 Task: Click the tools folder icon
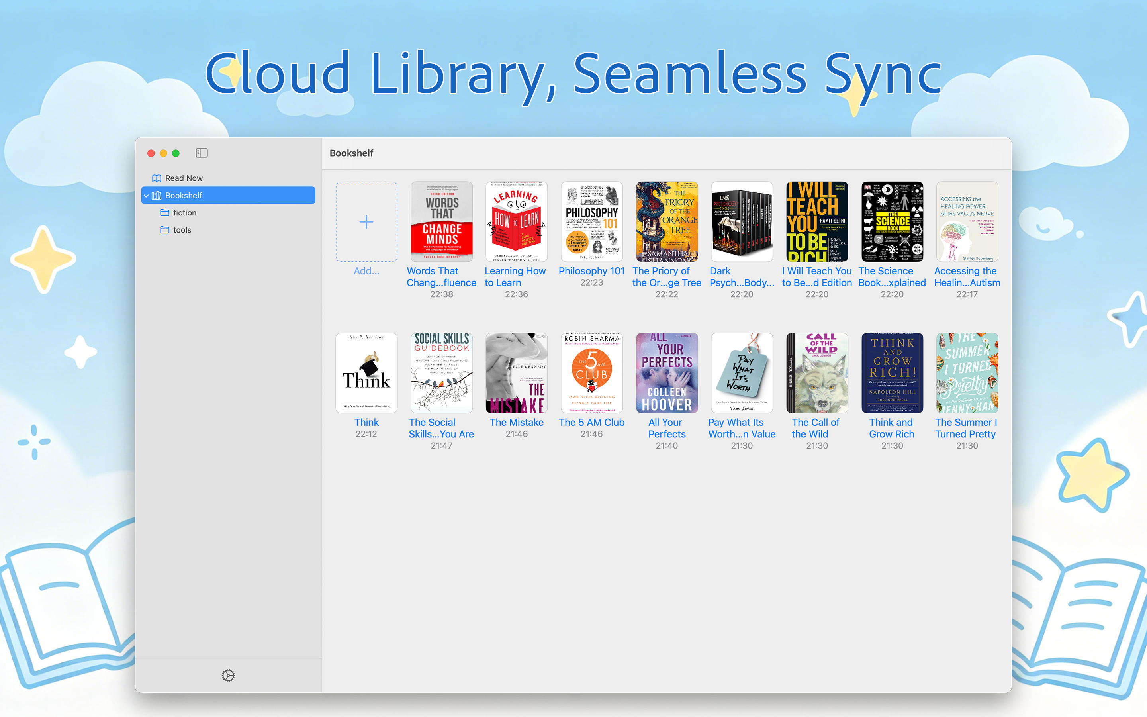point(165,230)
